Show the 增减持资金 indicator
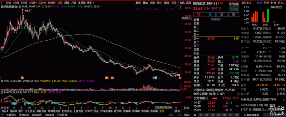286x117 pixels. tap(54, 111)
